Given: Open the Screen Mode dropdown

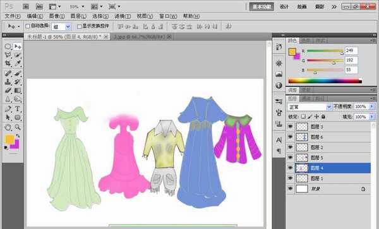Looking at the screenshot, I should 114,7.
